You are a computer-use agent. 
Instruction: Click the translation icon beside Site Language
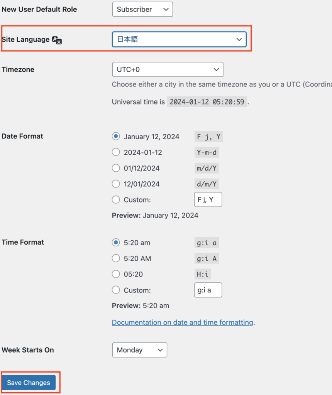pyautogui.click(x=57, y=40)
